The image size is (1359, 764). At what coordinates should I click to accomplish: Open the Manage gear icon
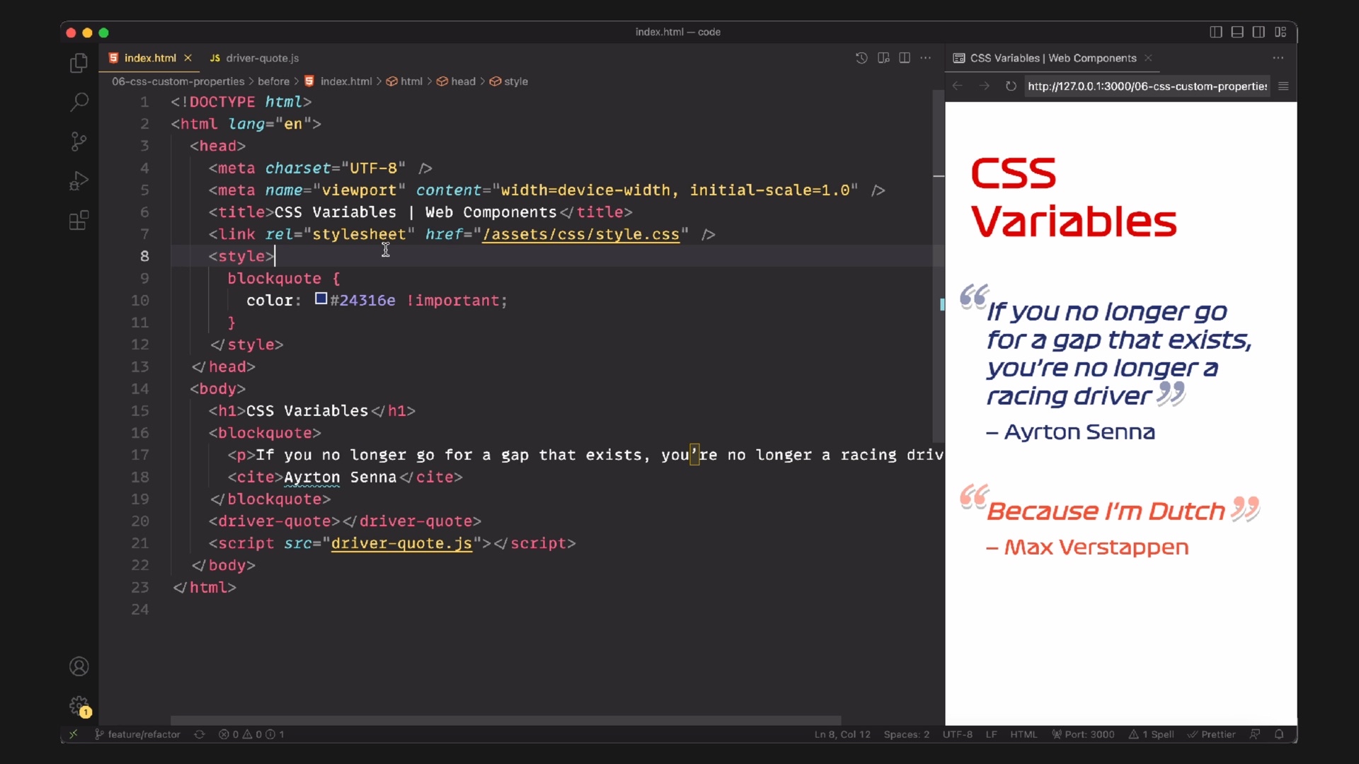coord(79,705)
